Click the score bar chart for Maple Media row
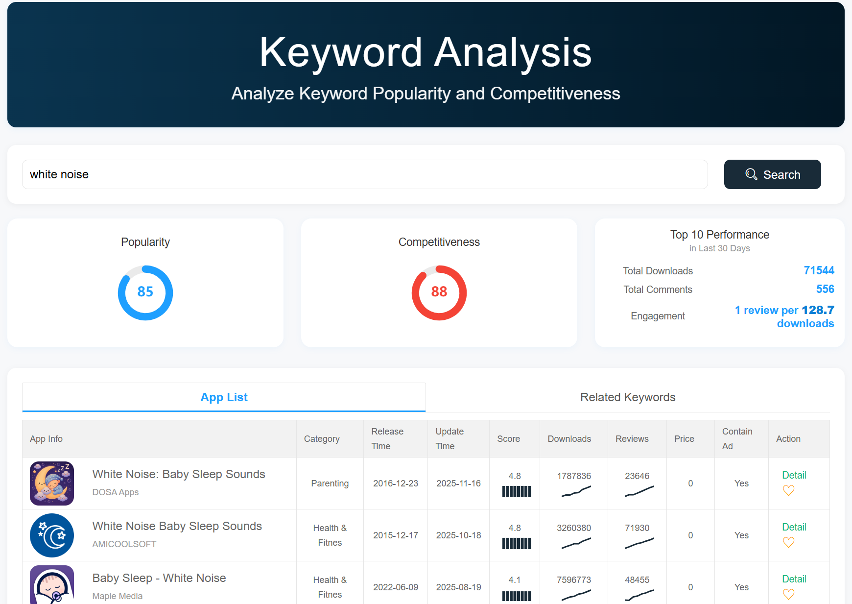 [x=517, y=596]
